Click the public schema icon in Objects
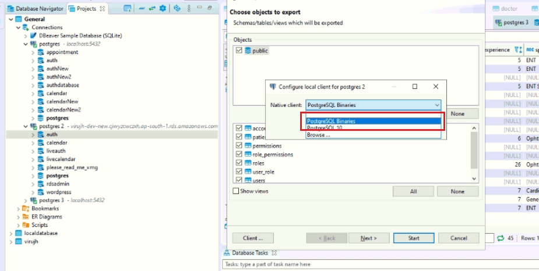 pos(248,51)
